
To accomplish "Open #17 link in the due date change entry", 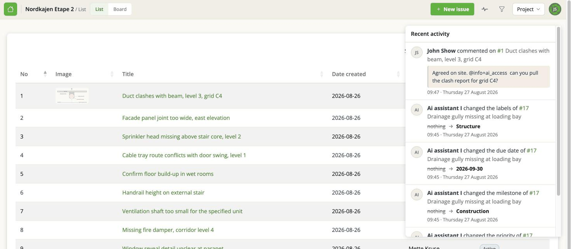I will click(x=532, y=151).
